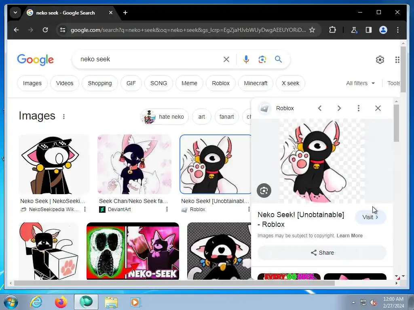Open Chrome Labs flask icon

coord(354,30)
